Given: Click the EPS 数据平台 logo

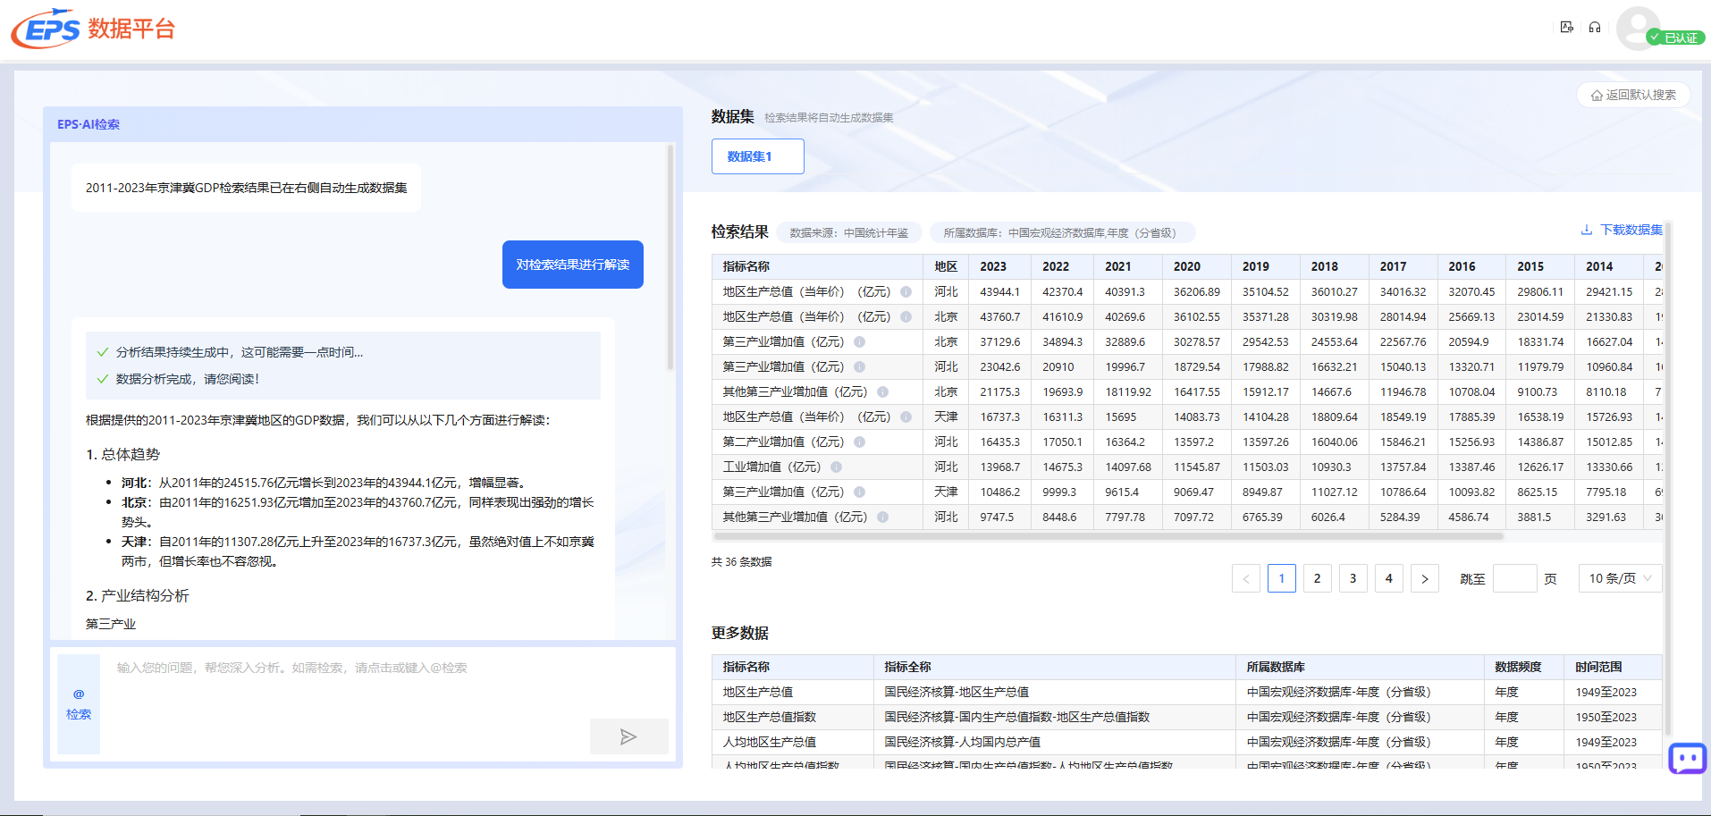Looking at the screenshot, I should point(92,29).
